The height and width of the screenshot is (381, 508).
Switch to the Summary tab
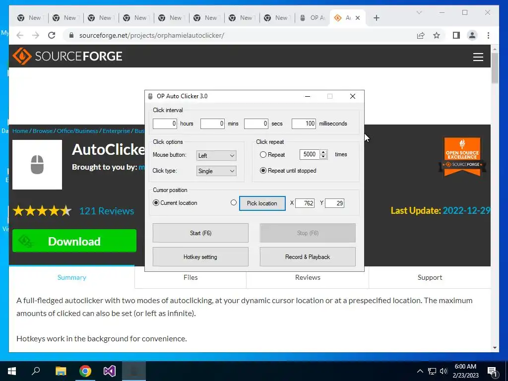(x=71, y=277)
